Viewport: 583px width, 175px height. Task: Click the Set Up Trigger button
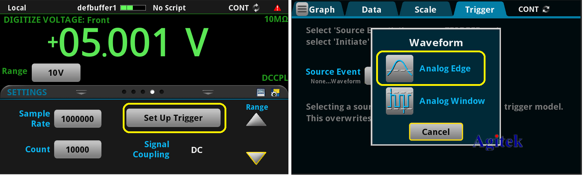[174, 118]
